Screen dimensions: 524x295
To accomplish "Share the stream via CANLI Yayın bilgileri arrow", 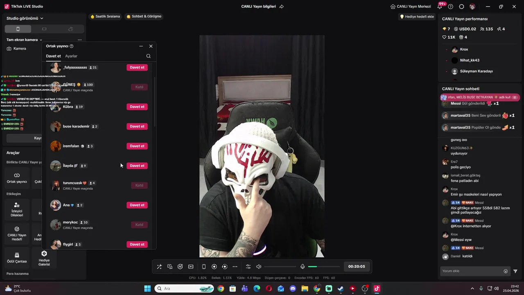I will (282, 7).
